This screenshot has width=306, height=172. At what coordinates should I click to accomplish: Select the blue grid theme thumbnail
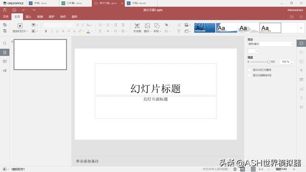point(205,28)
